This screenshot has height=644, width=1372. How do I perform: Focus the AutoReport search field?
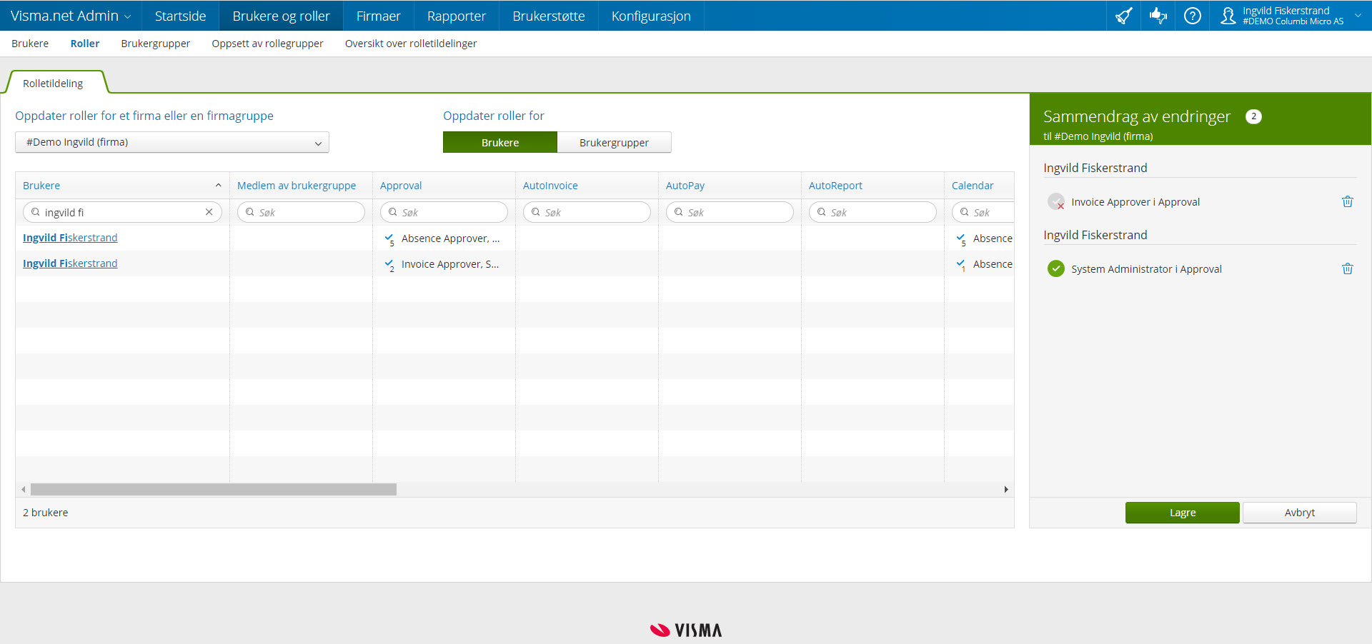tap(873, 212)
